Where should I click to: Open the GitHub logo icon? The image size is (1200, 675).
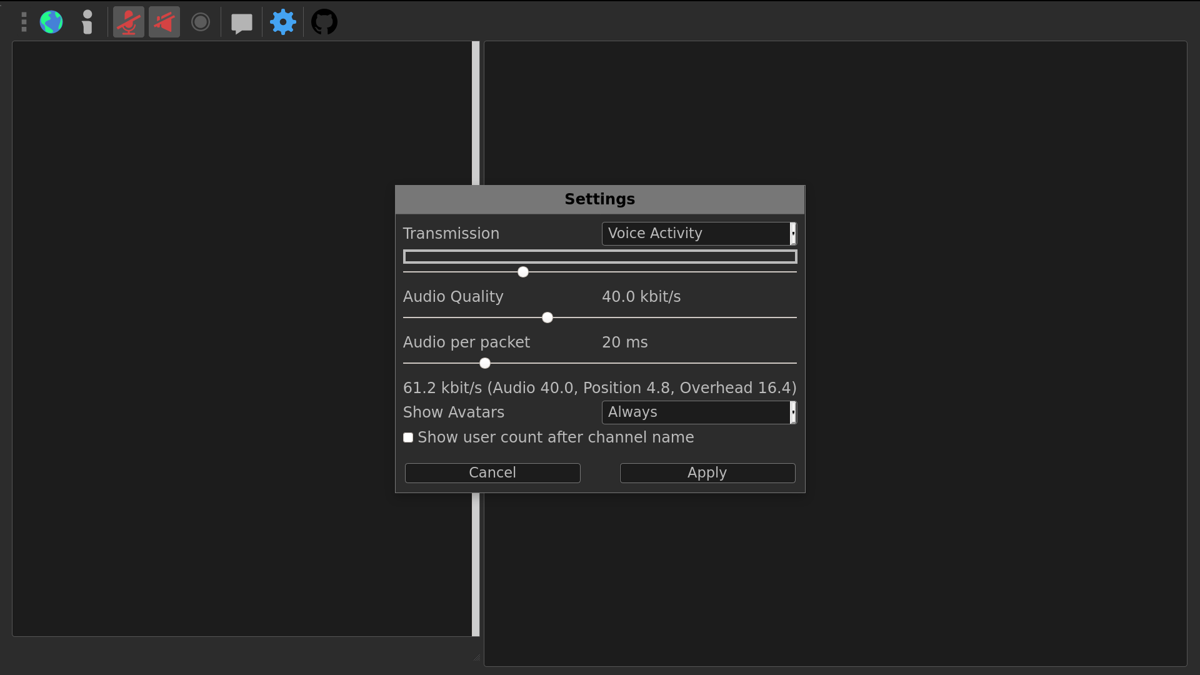click(x=324, y=22)
